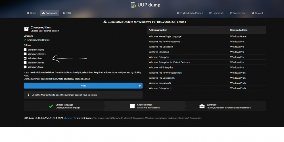This screenshot has height=142, width=284.
Task: Uncheck the Windows Pro checkbox
Action: (25, 58)
